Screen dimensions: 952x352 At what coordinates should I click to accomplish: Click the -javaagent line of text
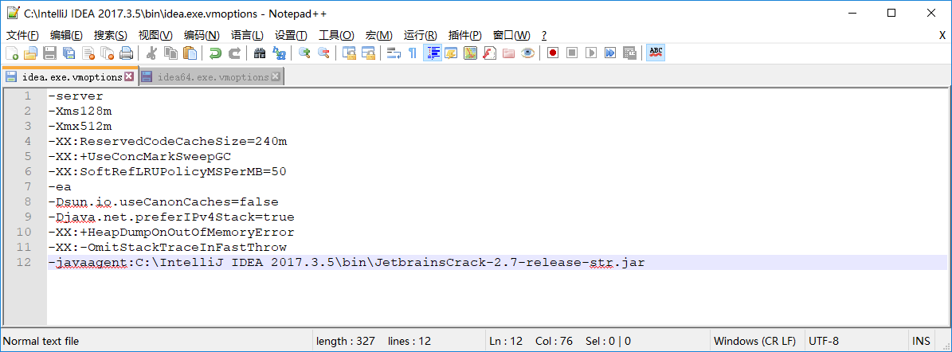pyautogui.click(x=346, y=262)
